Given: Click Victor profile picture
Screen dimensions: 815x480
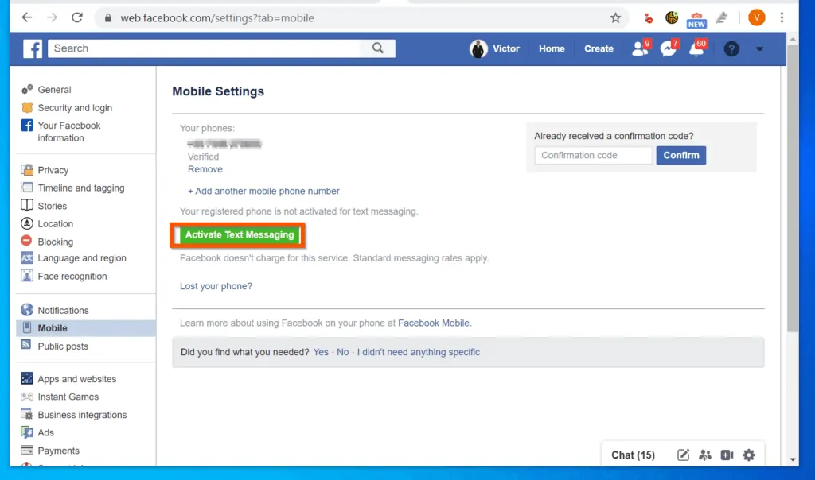Looking at the screenshot, I should tap(478, 48).
